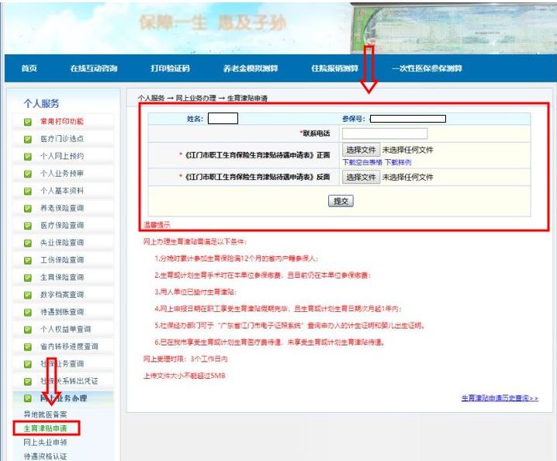Expand 常用打印功能 sidebar section
Viewport: 557px width, 461px height.
(64, 121)
